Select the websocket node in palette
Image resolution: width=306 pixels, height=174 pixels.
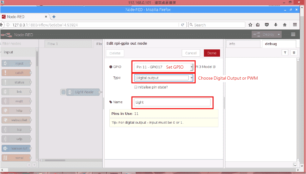pos(16,120)
